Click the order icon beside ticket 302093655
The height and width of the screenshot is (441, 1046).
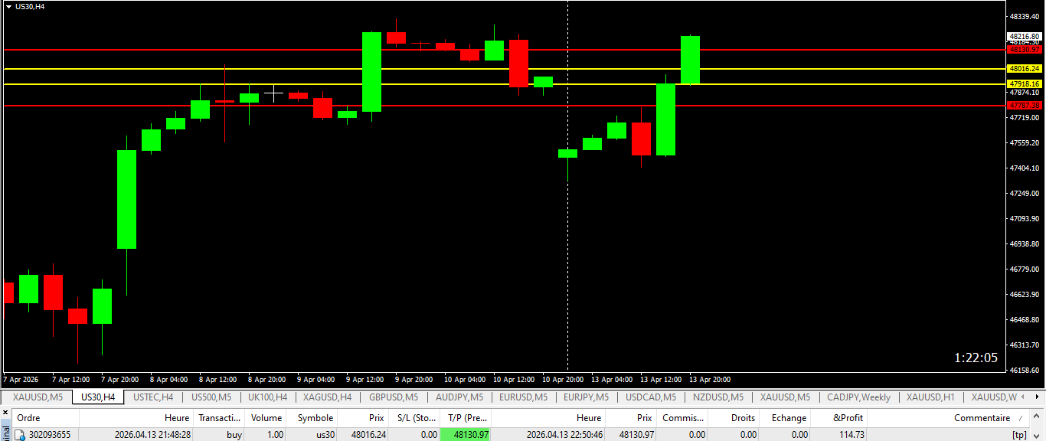(20, 435)
